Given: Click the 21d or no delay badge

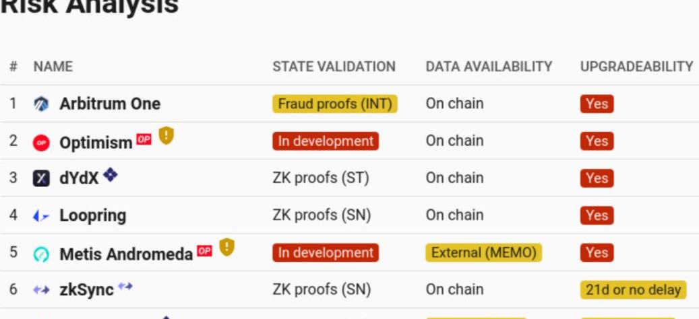Looking at the screenshot, I should [632, 290].
